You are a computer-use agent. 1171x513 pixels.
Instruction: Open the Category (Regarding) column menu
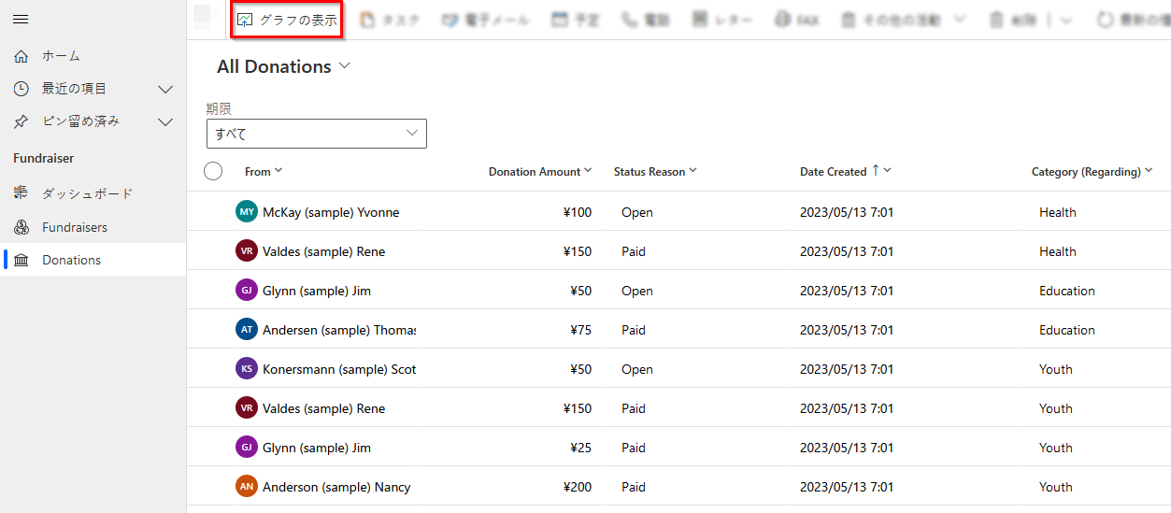coord(1092,171)
